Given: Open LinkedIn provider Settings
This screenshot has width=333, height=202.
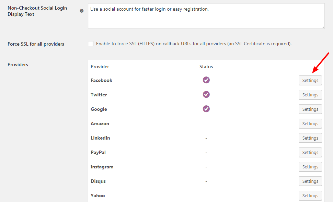Looking at the screenshot, I should [310, 138].
